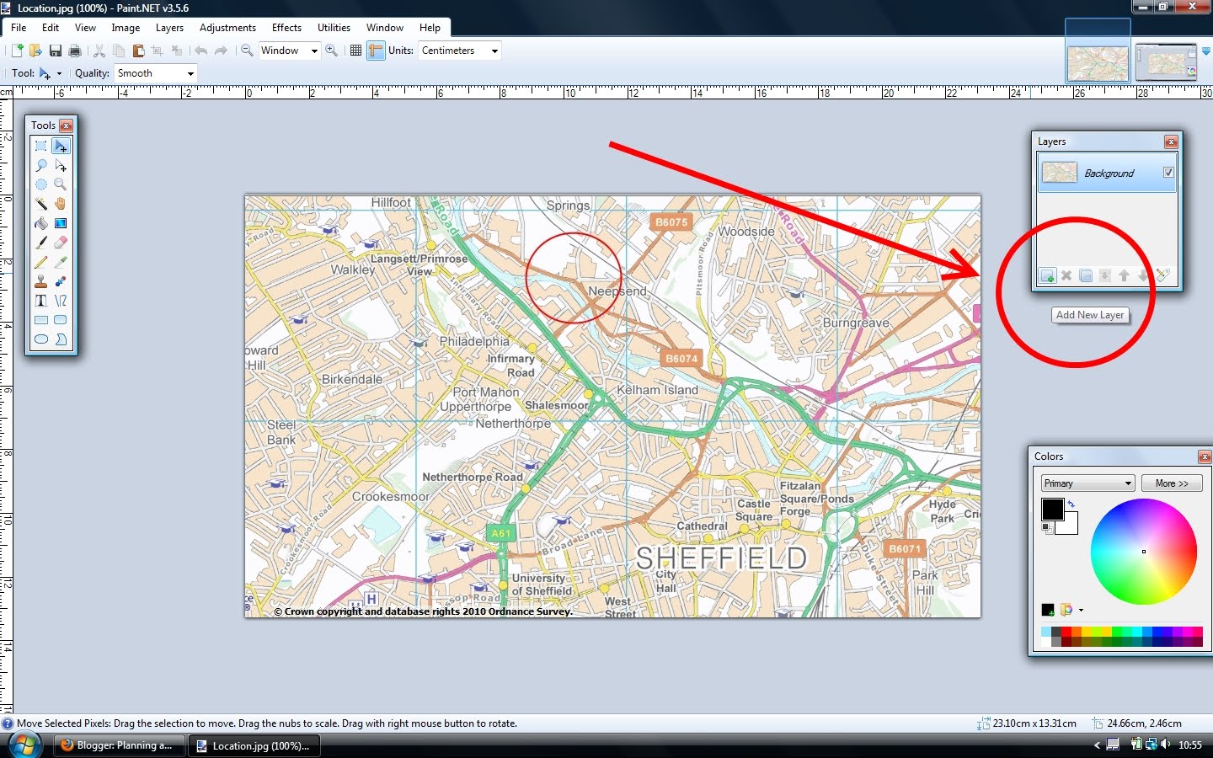Select the Move Selected Pixels tool

tap(61, 146)
